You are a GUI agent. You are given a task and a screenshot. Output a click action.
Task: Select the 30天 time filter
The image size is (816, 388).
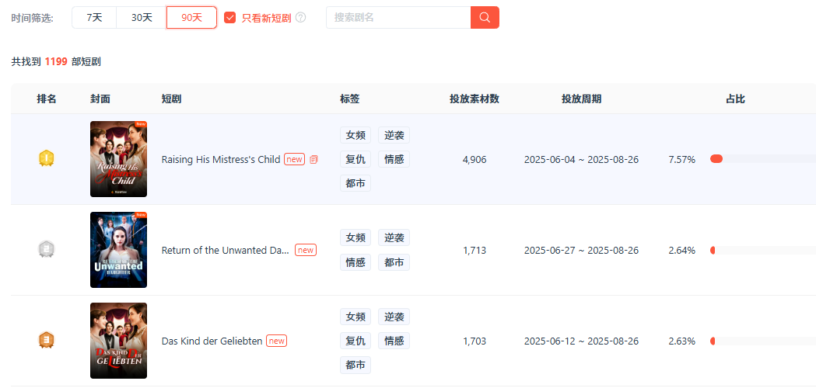pyautogui.click(x=142, y=17)
